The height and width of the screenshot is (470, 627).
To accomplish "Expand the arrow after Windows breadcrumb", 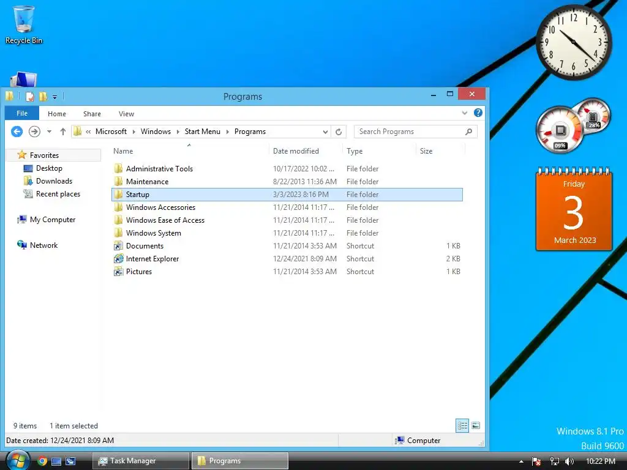I will [178, 132].
